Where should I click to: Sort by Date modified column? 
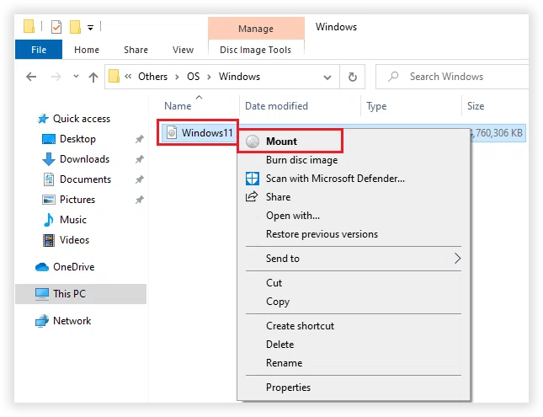tap(276, 105)
